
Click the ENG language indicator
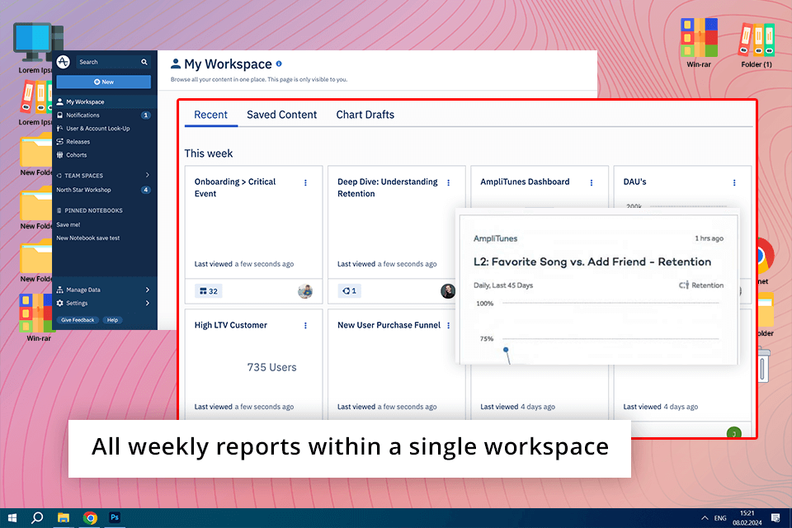click(x=720, y=518)
